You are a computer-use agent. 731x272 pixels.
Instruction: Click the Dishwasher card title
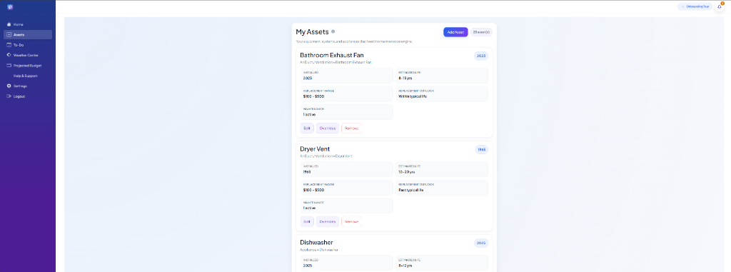point(316,243)
